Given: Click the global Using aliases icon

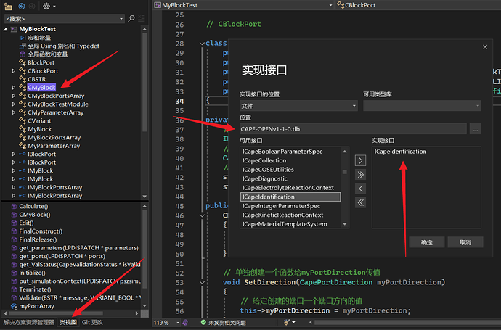Looking at the screenshot, I should pos(23,46).
